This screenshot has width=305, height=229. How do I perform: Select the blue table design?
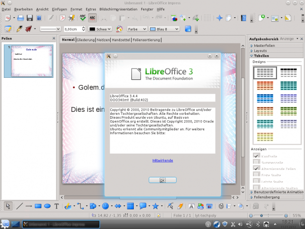click(265, 98)
